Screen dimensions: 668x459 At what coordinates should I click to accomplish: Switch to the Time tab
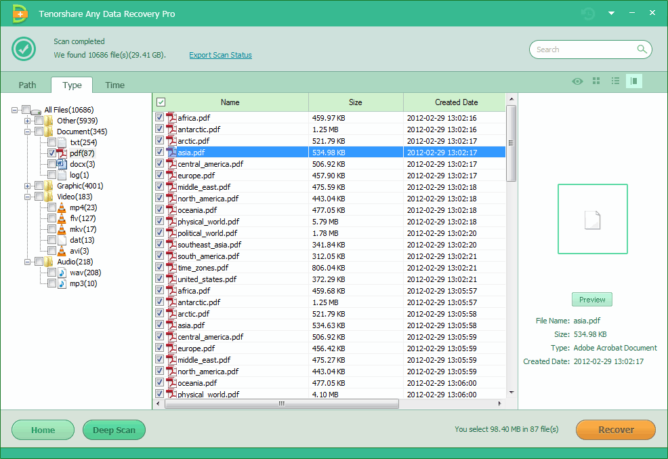[x=114, y=85]
